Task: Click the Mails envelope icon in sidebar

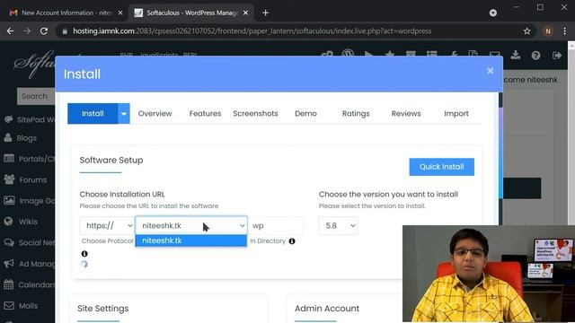Action: coord(9,305)
